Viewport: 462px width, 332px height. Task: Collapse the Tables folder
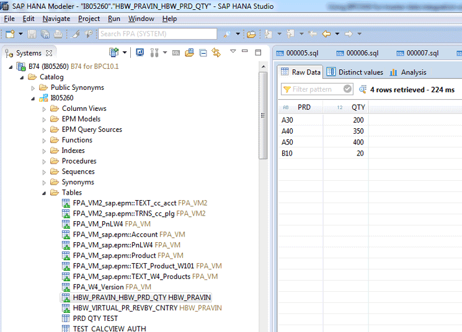pyautogui.click(x=45, y=193)
